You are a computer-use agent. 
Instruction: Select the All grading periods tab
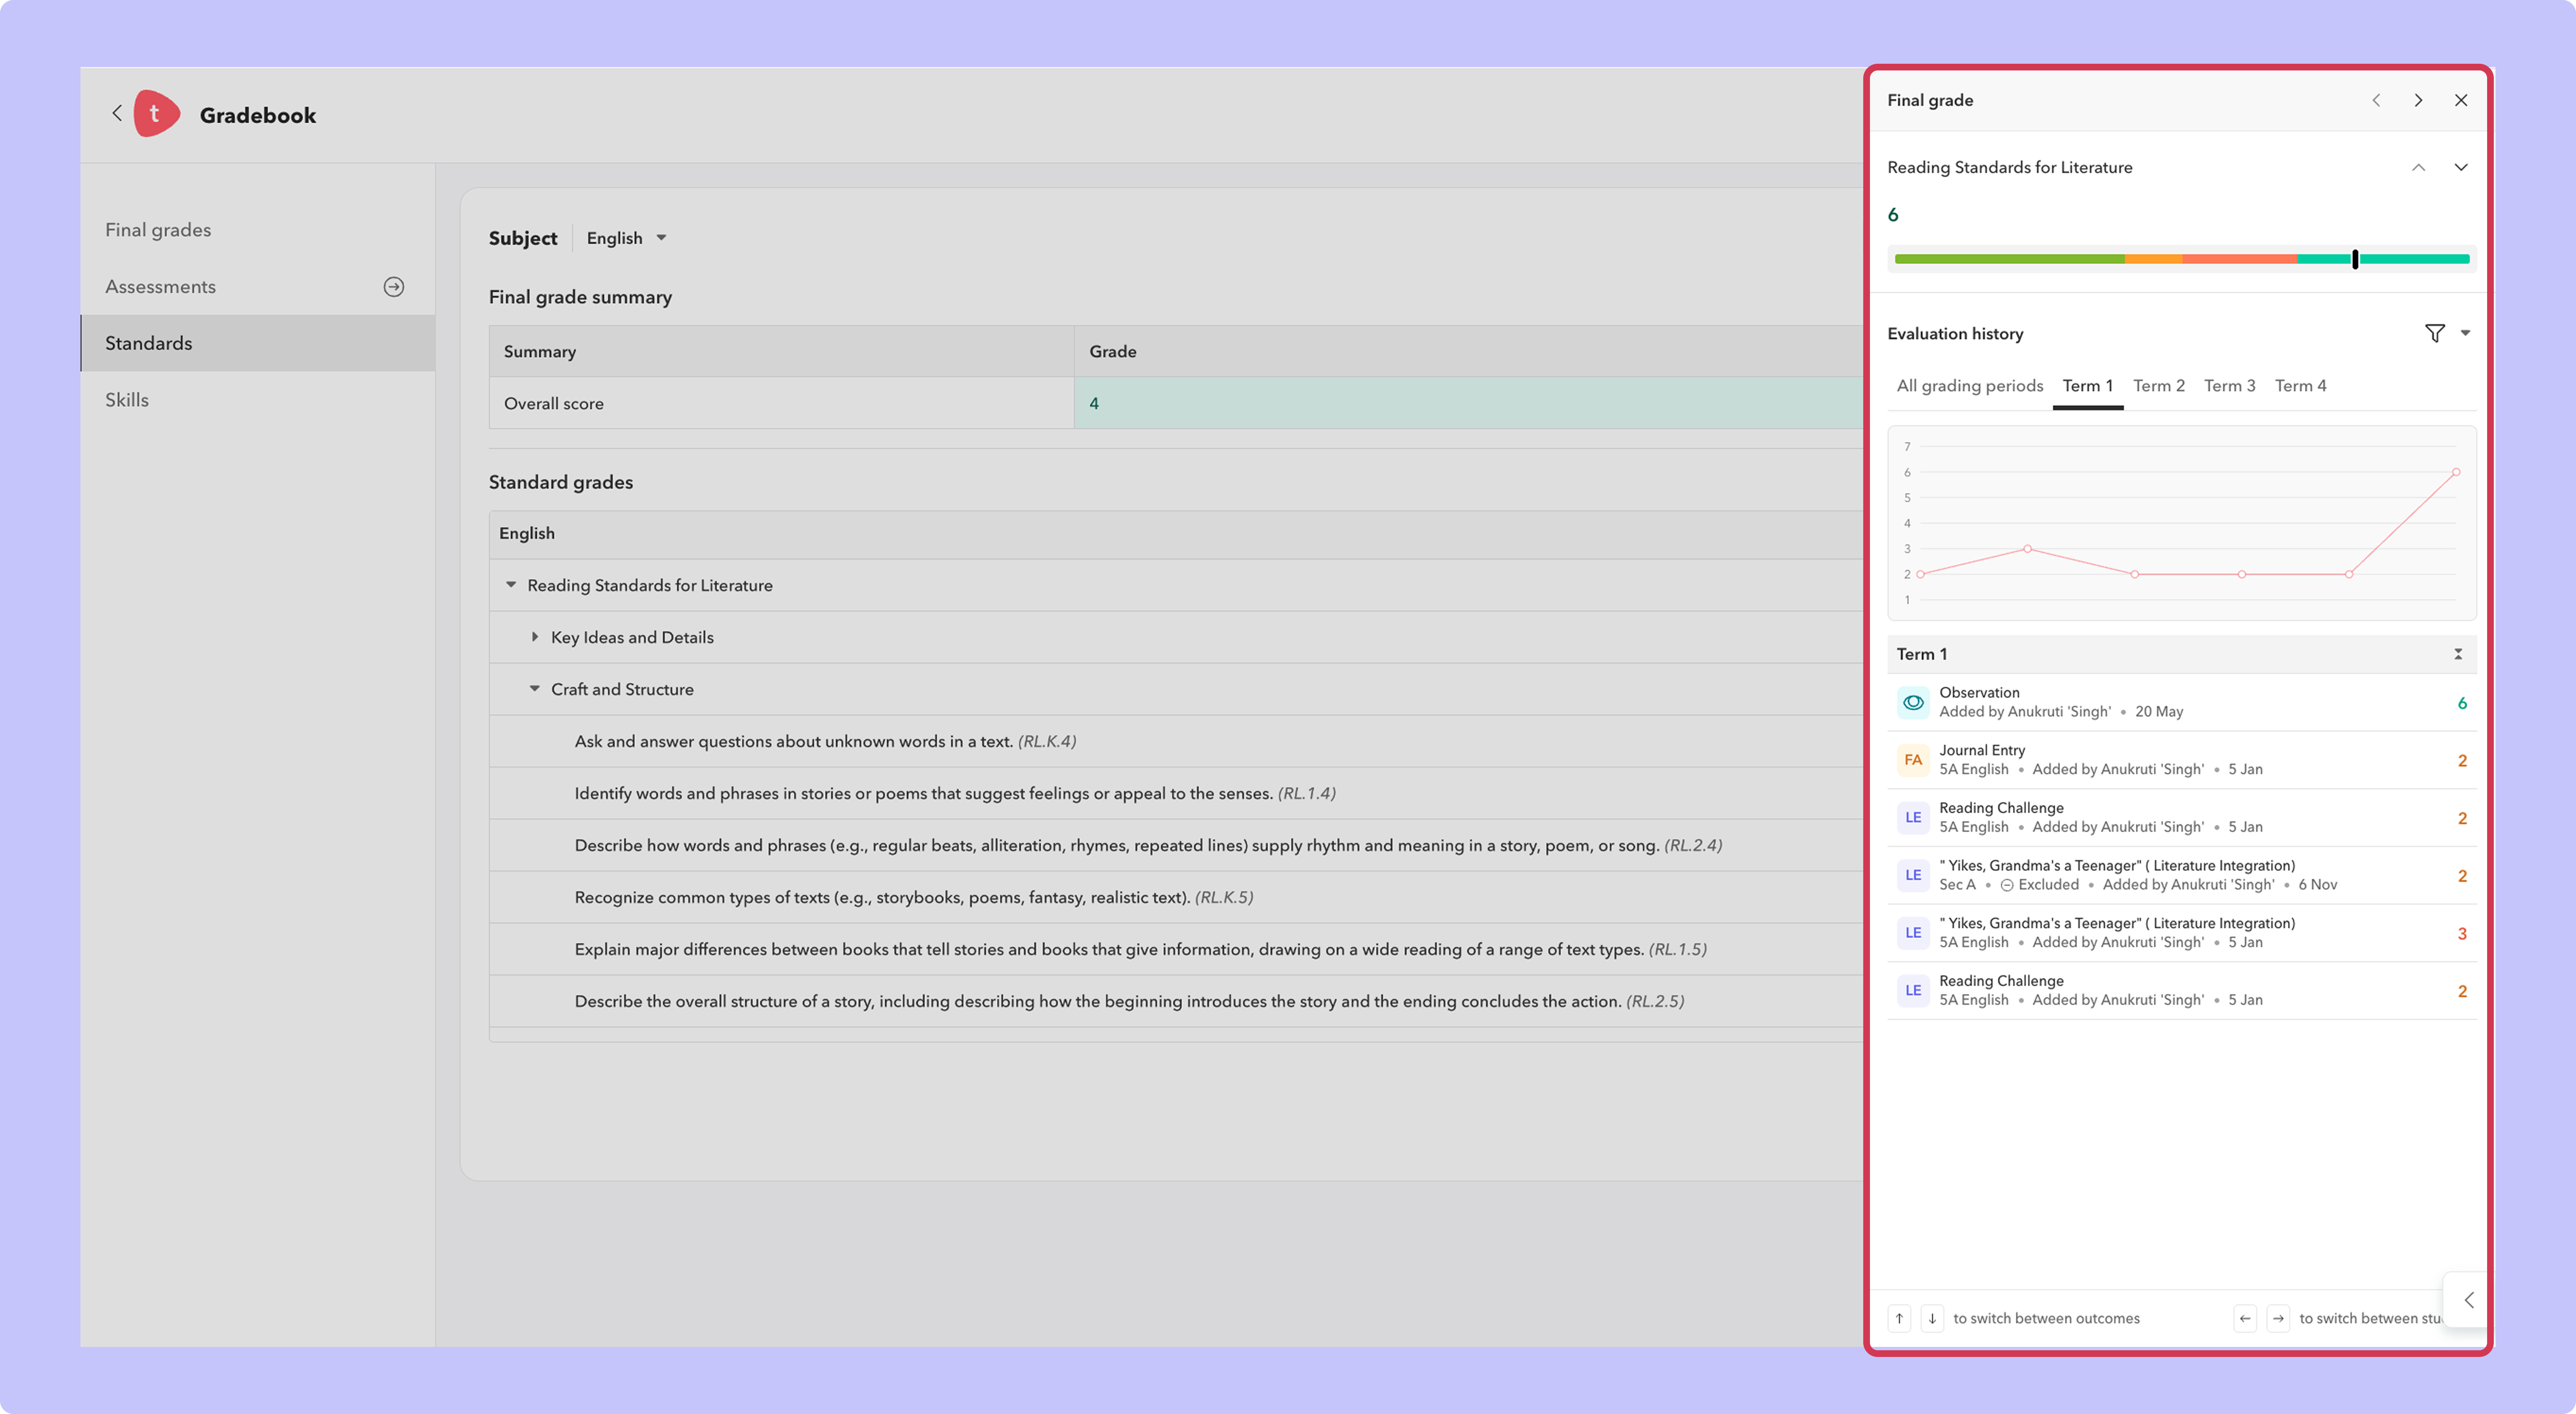tap(1969, 386)
